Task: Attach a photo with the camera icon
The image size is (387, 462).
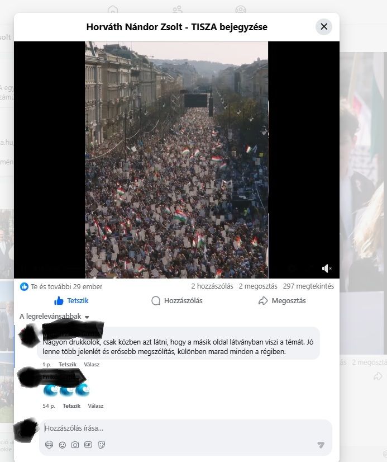Action: pyautogui.click(x=75, y=445)
